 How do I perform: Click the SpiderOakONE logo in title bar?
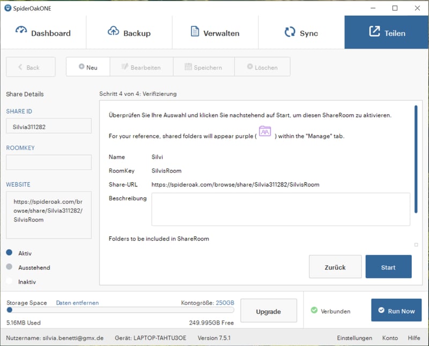coord(8,8)
